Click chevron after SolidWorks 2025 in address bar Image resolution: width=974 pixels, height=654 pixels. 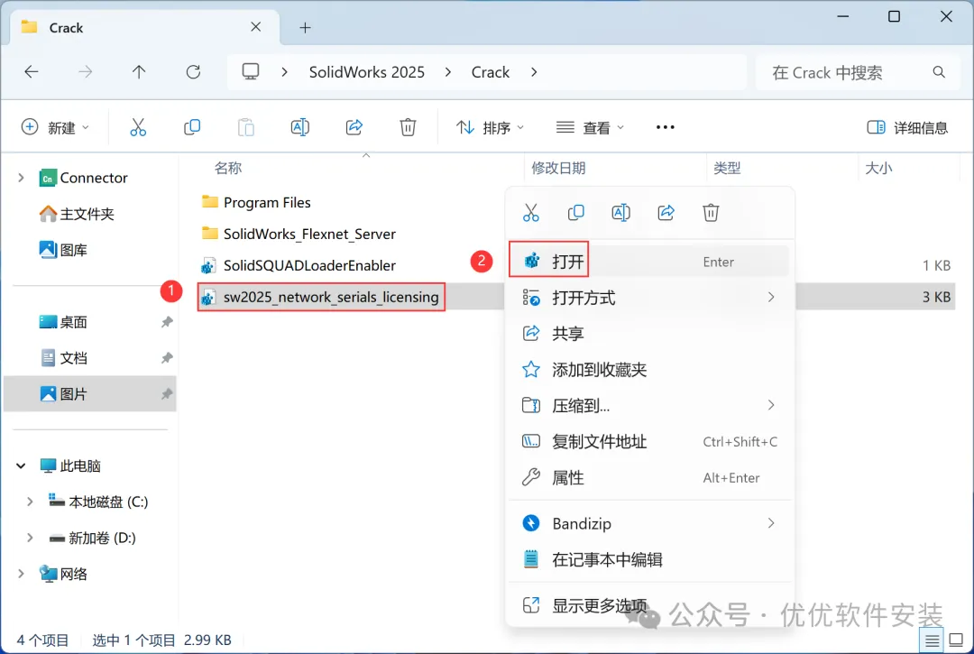[448, 72]
